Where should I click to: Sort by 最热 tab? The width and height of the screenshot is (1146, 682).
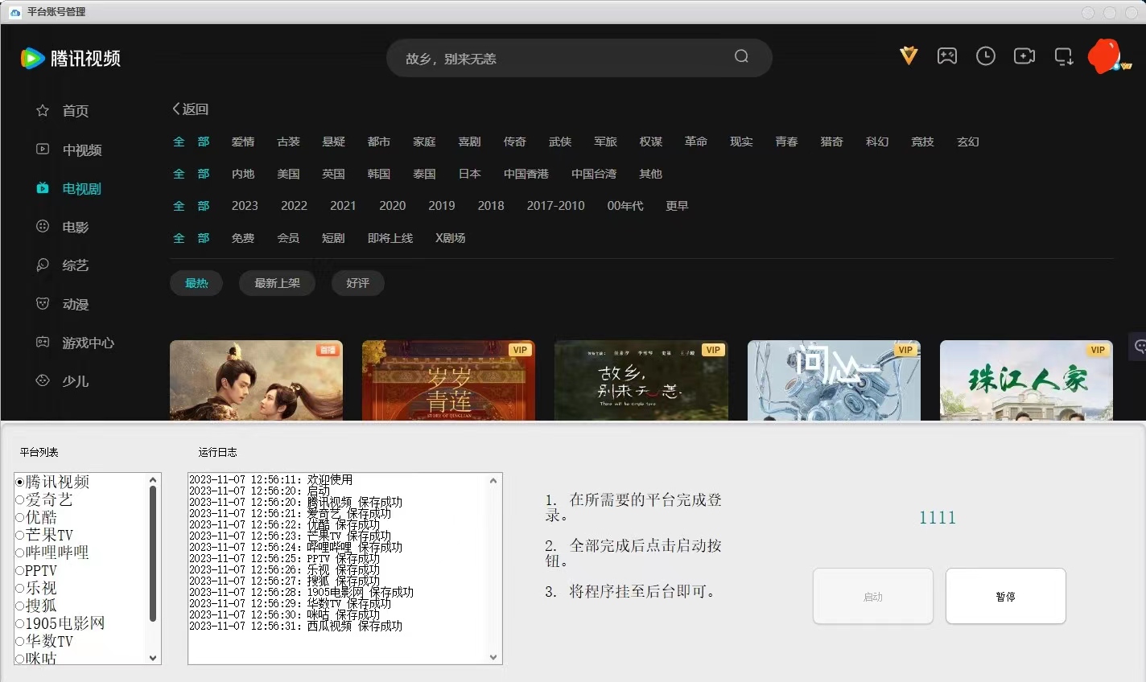[196, 283]
